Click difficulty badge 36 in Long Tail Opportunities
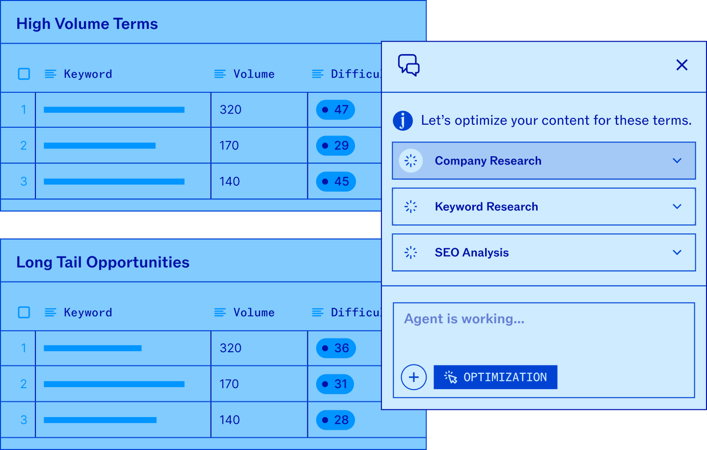 pos(336,348)
